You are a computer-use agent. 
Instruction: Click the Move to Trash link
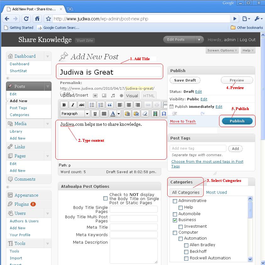click(183, 121)
